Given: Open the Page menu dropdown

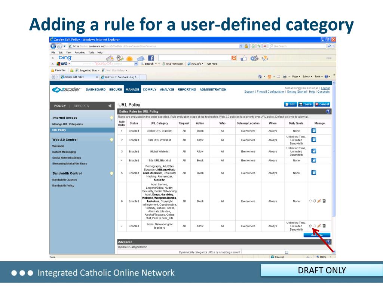Looking at the screenshot, I should pos(296,77).
